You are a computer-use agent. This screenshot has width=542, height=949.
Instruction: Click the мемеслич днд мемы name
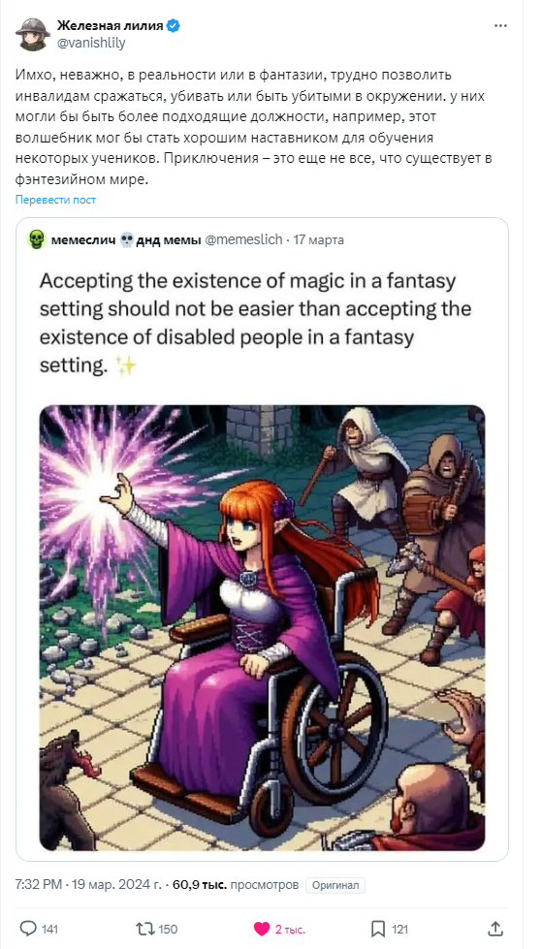126,239
